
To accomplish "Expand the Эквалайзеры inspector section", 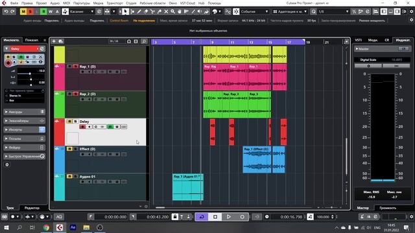I will click(25, 121).
